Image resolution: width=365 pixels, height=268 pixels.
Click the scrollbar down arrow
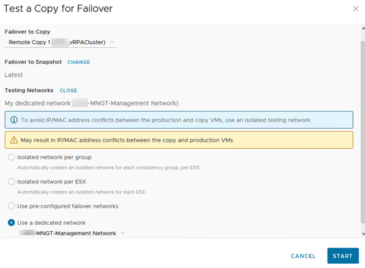coord(363,233)
